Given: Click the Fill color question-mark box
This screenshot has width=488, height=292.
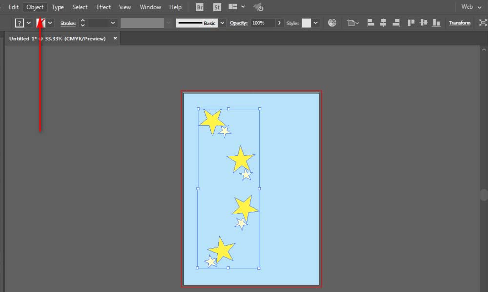Looking at the screenshot, I should [x=20, y=23].
